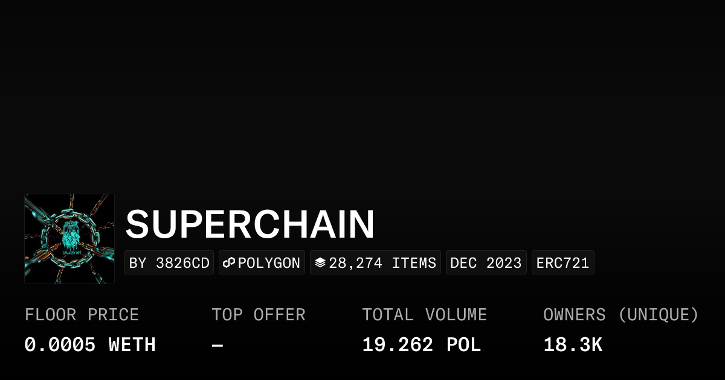Click the 19.262 total volume number
This screenshot has width=725, height=380.
(x=398, y=345)
